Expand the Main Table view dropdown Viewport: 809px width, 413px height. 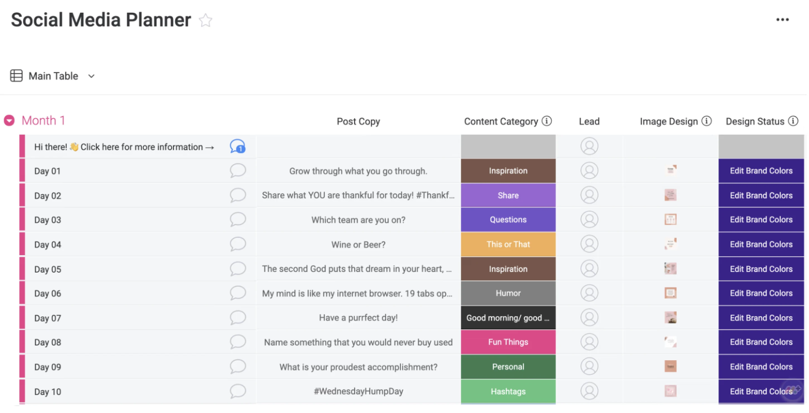pyautogui.click(x=91, y=76)
